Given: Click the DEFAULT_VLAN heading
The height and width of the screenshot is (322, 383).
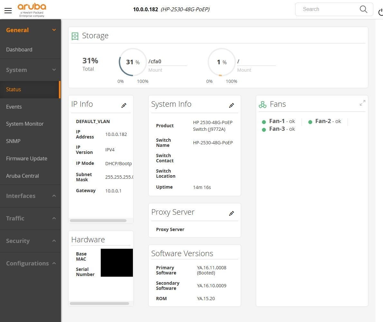Looking at the screenshot, I should click(x=93, y=121).
